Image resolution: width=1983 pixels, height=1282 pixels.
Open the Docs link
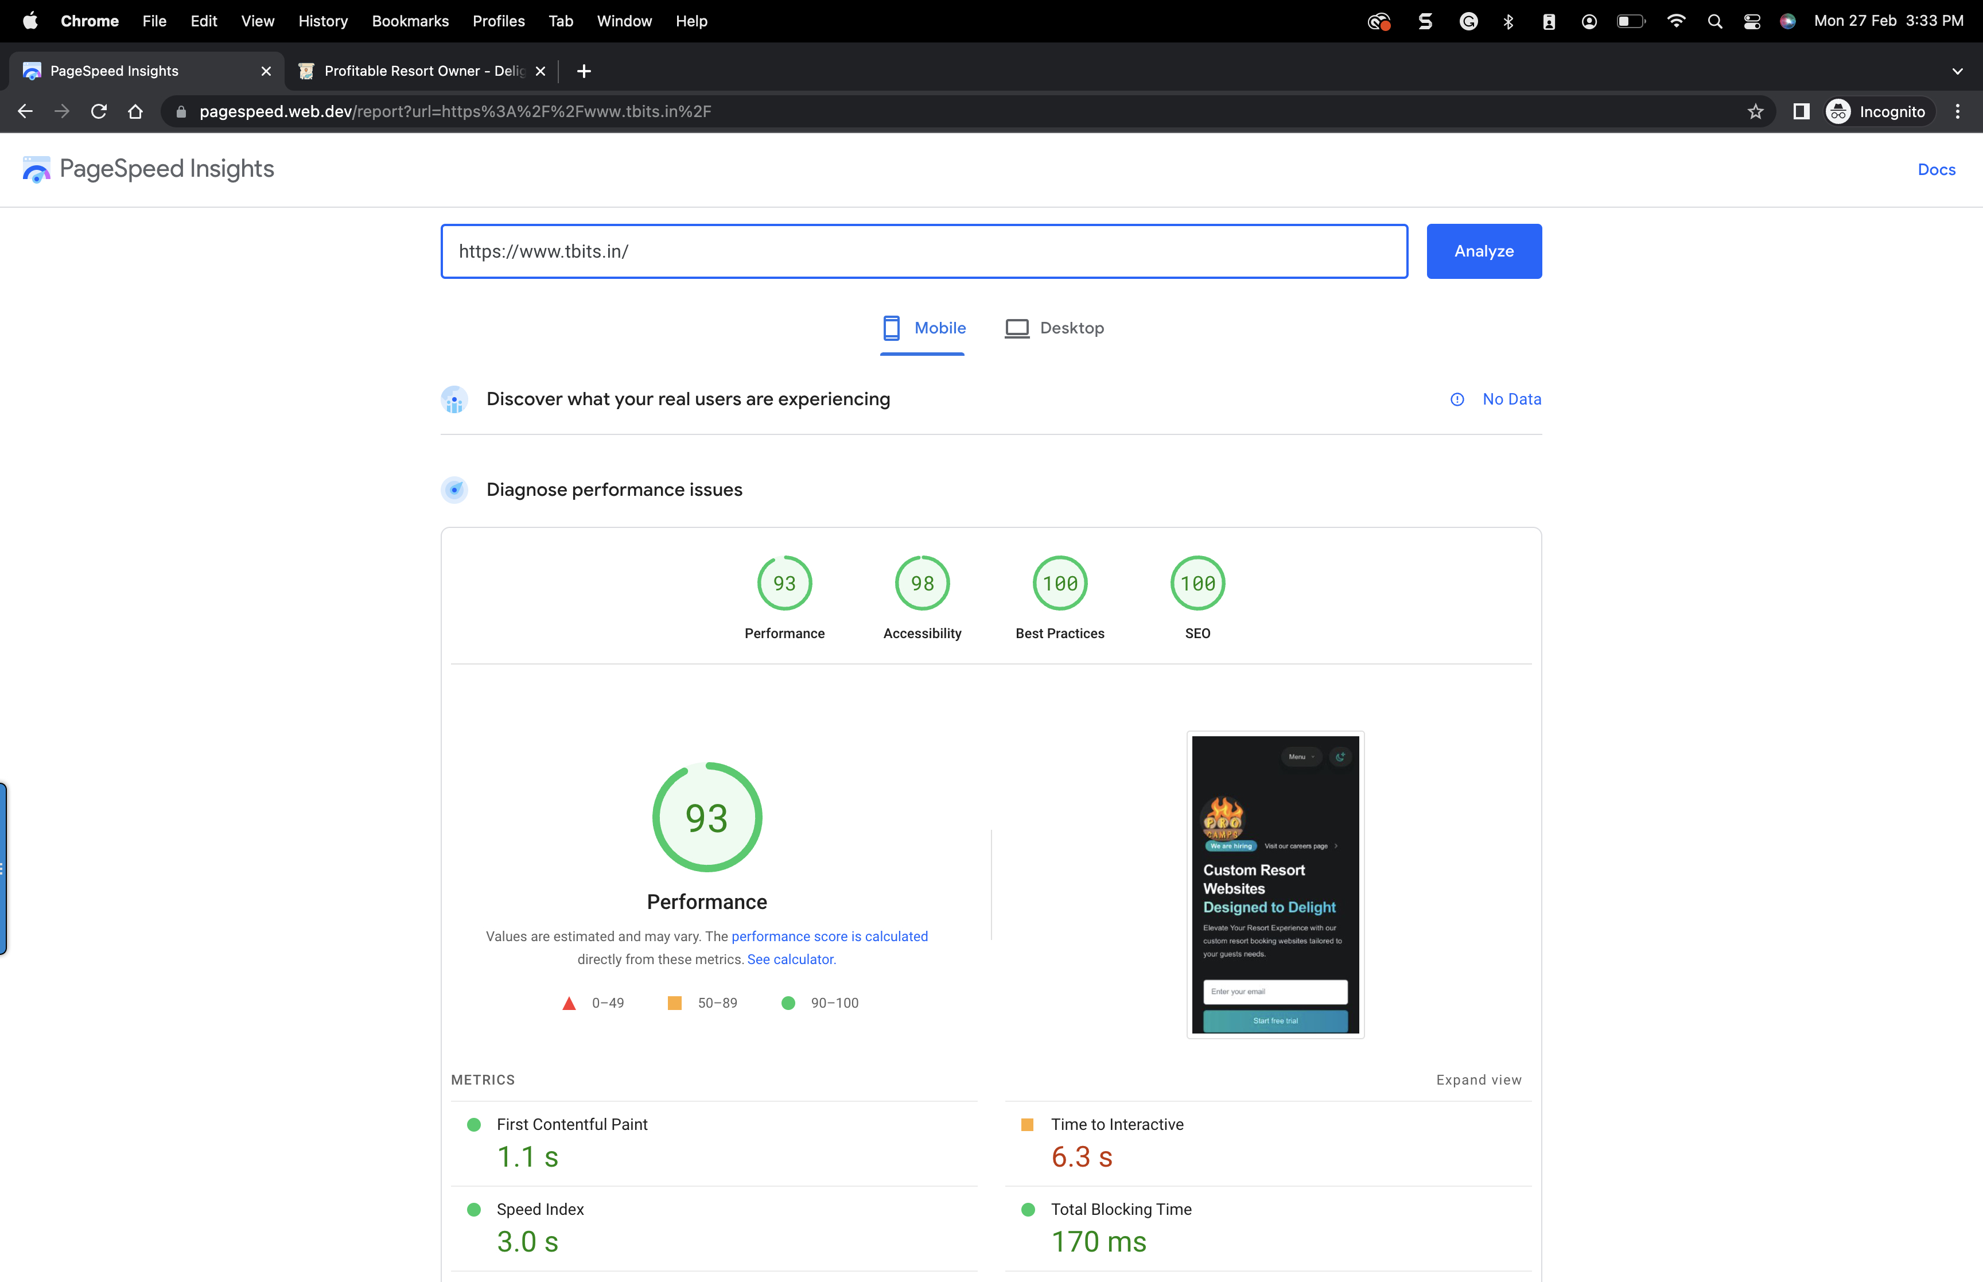pyautogui.click(x=1937, y=170)
